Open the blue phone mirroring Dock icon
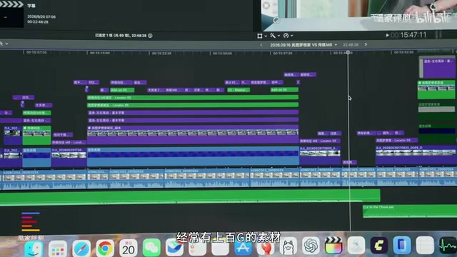This screenshot has width=457, height=257. pos(401,245)
